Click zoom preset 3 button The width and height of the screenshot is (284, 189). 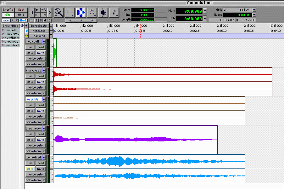(41, 20)
